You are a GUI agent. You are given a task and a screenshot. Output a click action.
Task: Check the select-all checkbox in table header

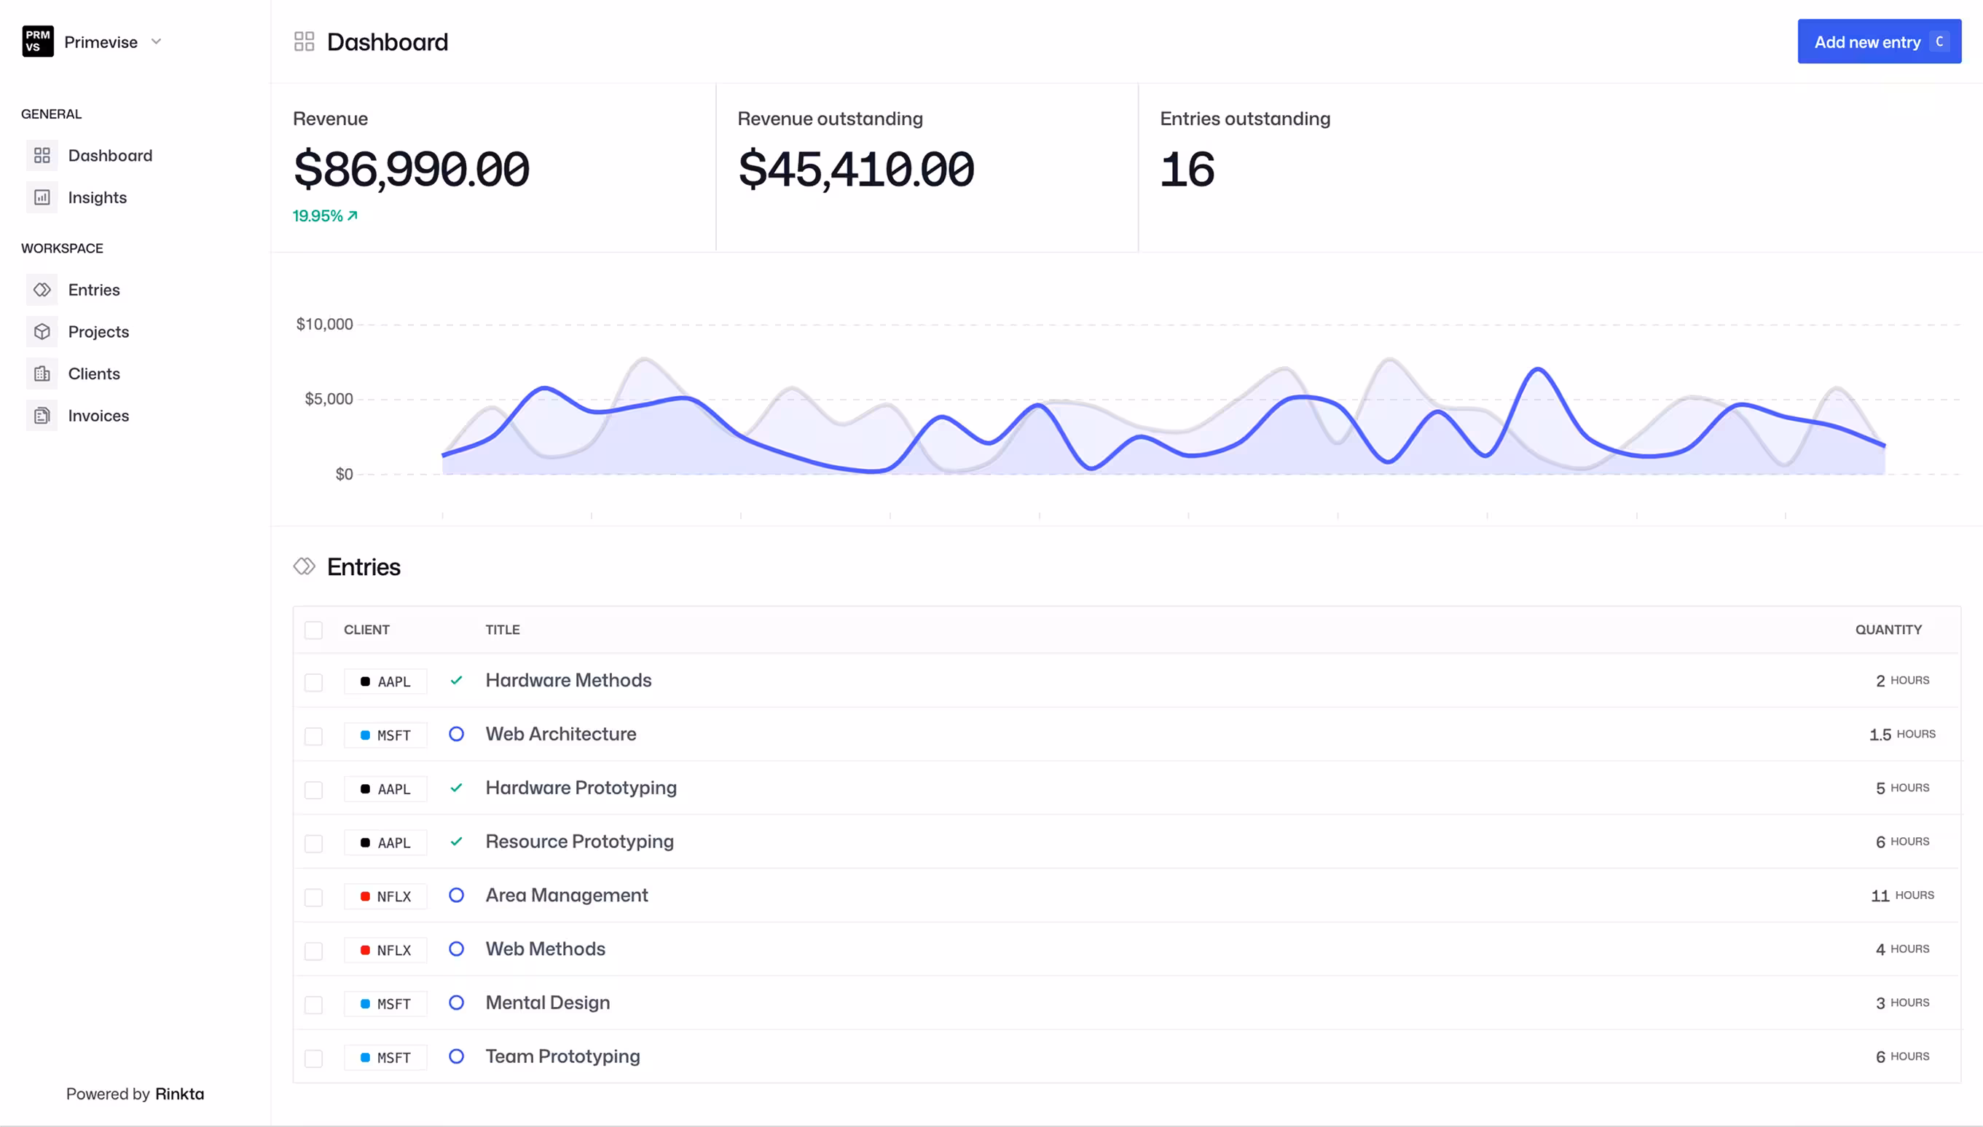tap(313, 630)
